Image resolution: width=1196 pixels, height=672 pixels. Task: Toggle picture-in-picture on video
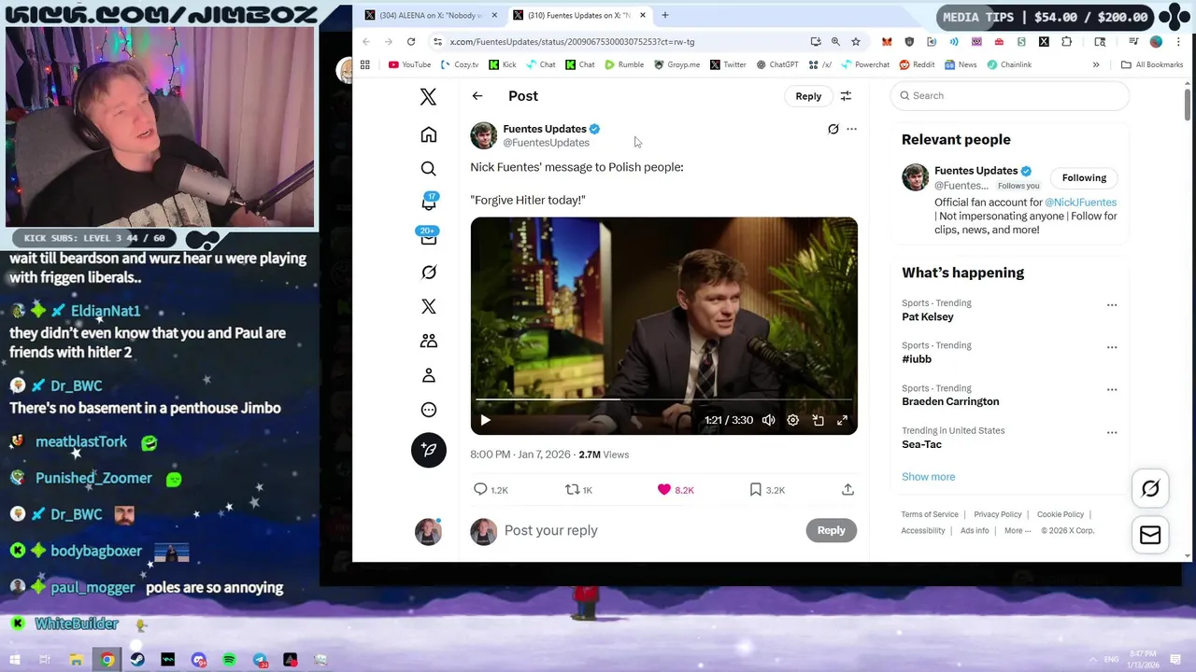point(818,420)
